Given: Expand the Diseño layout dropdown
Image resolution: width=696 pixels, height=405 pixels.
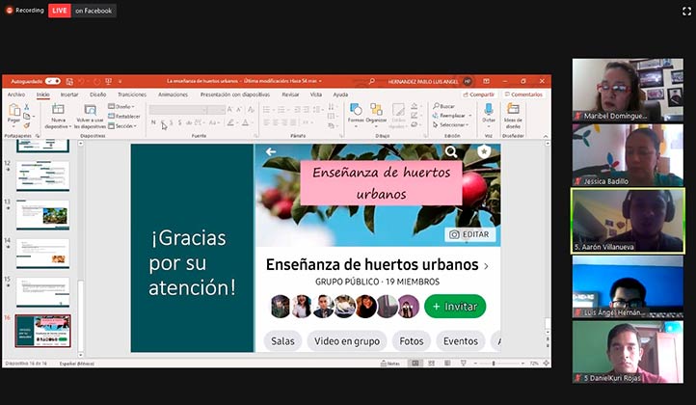Looking at the screenshot, I should coord(123,106).
